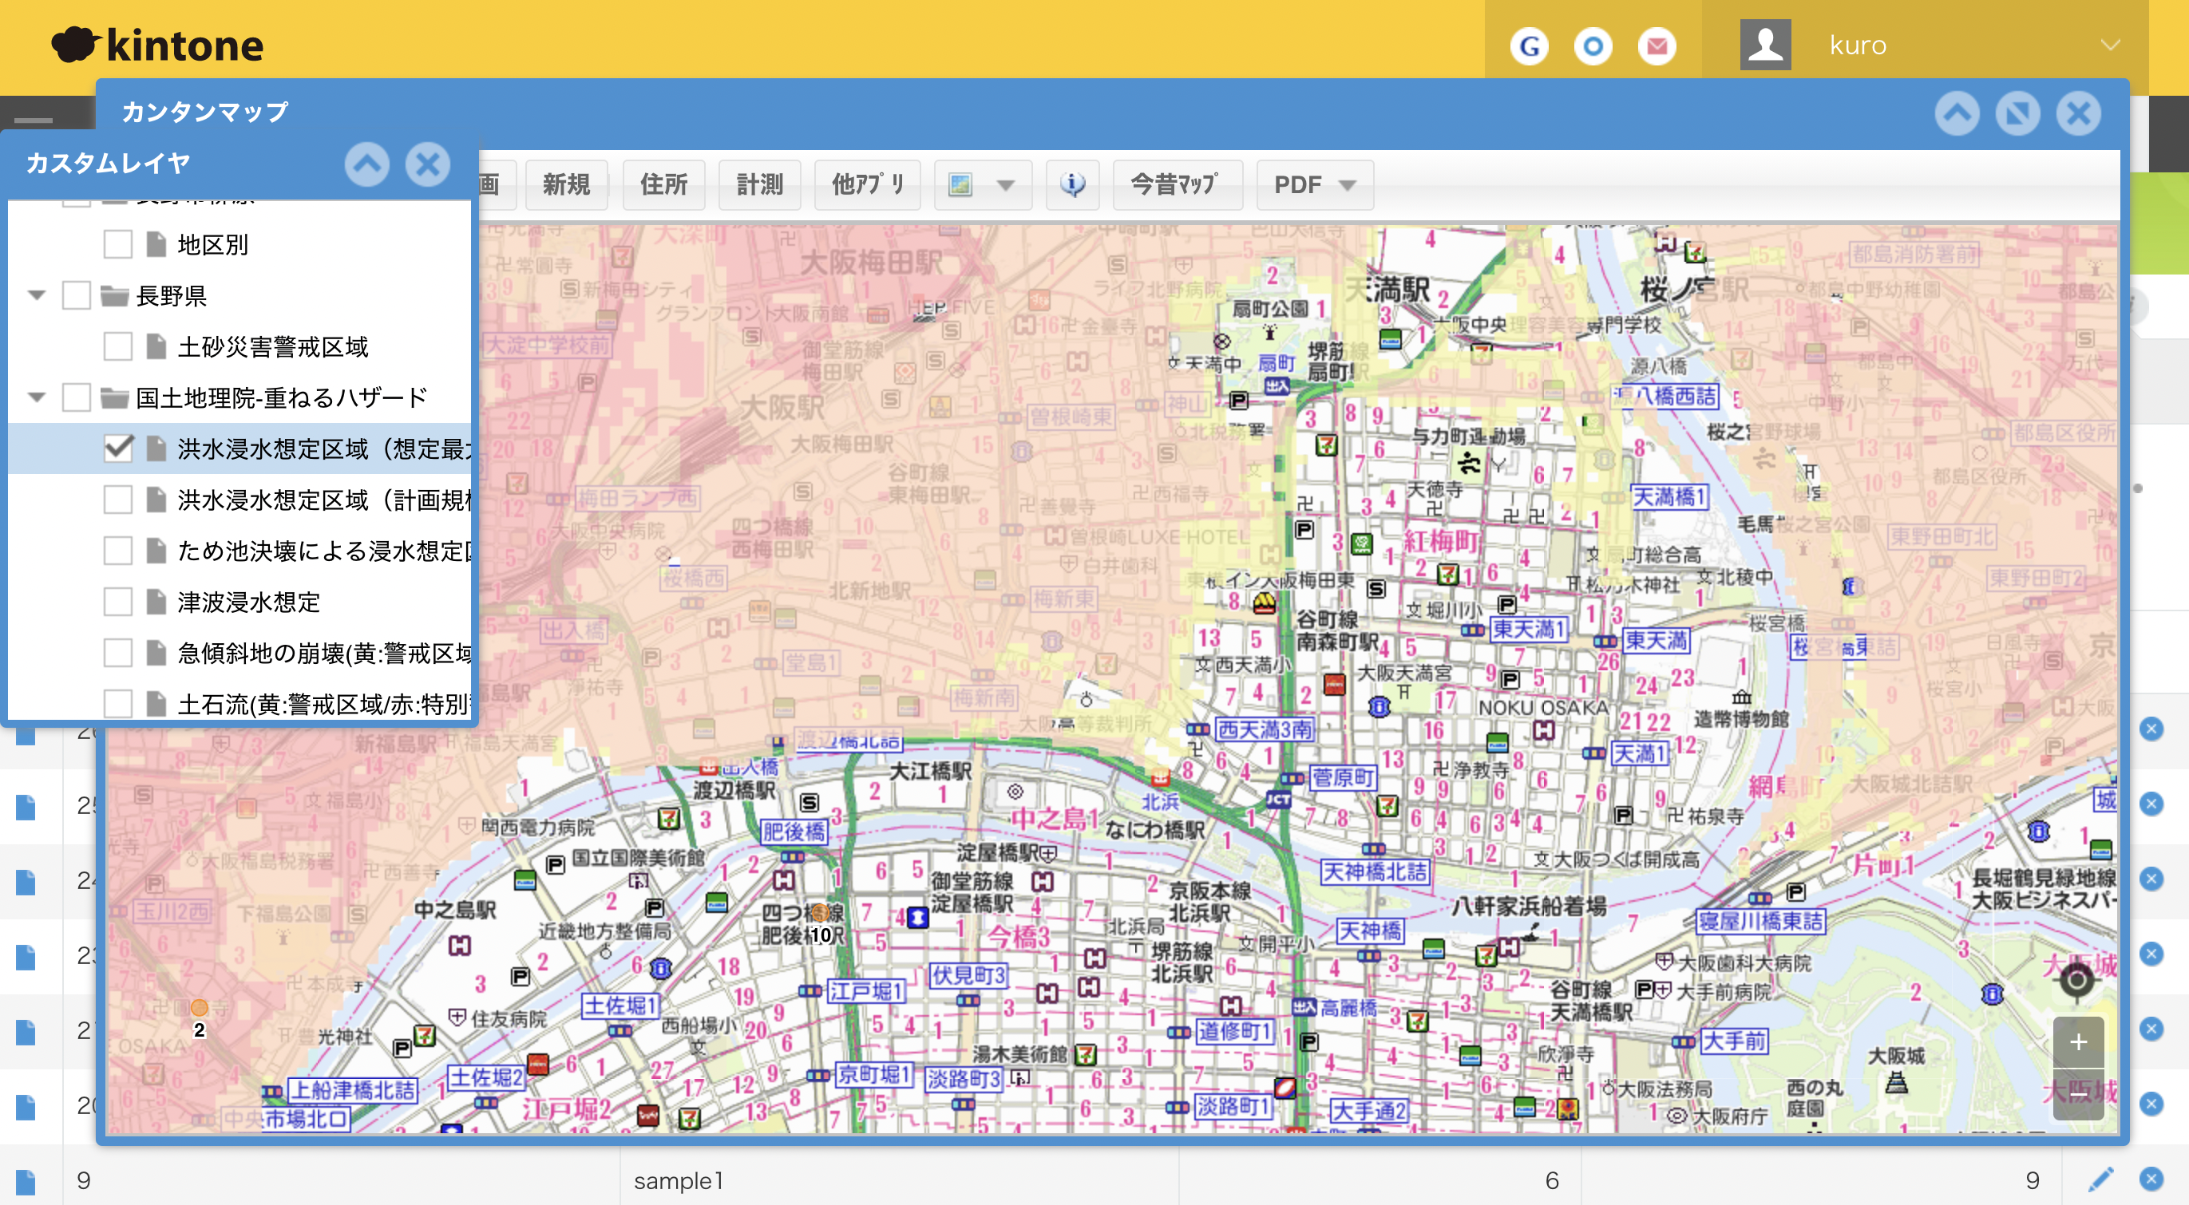Close the カンタンマップ window
2189x1205 pixels.
point(2080,114)
